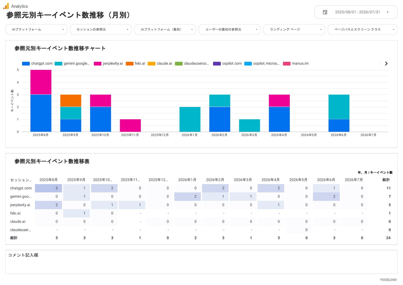Screen dimensions: 403x285
Task: Click the コメント記入欄 comment box
Action: click(x=201, y=262)
